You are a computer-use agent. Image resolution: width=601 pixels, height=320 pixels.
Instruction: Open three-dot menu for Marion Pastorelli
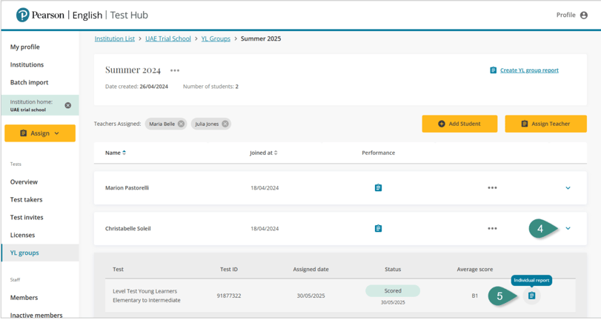[492, 188]
